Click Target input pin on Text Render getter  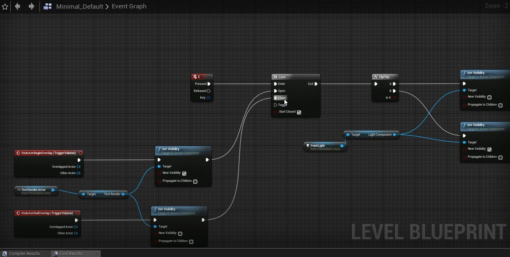[84, 194]
